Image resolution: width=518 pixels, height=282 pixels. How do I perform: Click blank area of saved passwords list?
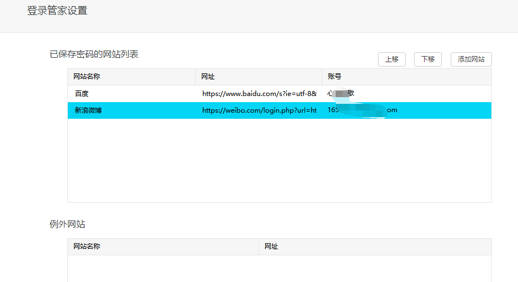[x=279, y=161]
